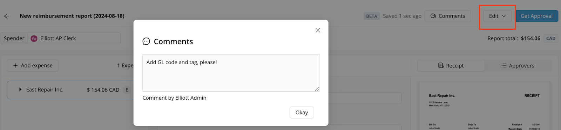Image resolution: width=561 pixels, height=130 pixels.
Task: Click the textarea resize handle corner
Action: coord(317,89)
